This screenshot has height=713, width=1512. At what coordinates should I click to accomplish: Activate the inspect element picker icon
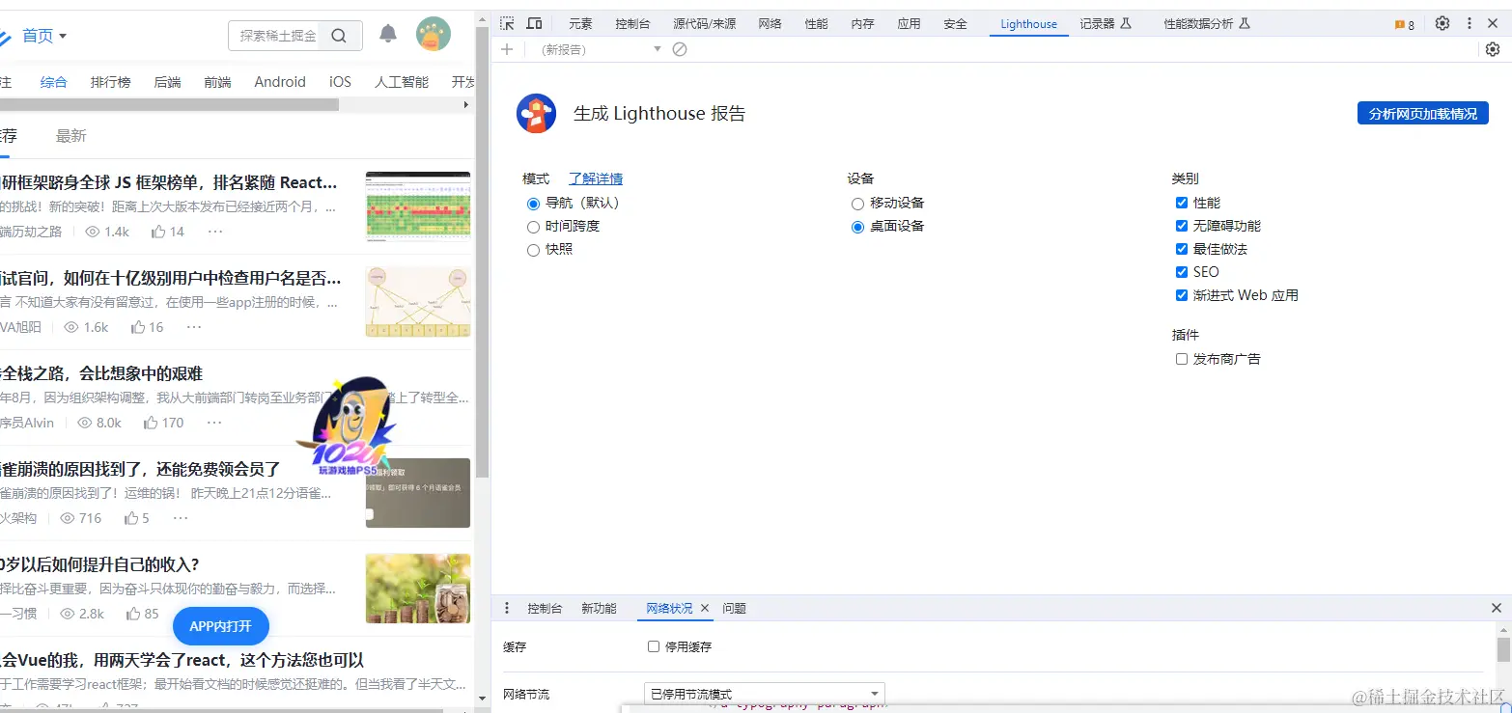507,24
